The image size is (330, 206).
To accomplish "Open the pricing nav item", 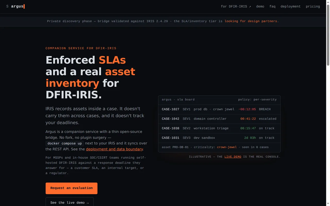I will click(313, 6).
